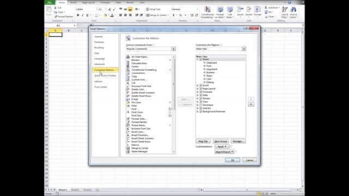Image resolution: width=349 pixels, height=196 pixels.
Task: Open Advanced category in Excel Options
Action: click(x=99, y=64)
